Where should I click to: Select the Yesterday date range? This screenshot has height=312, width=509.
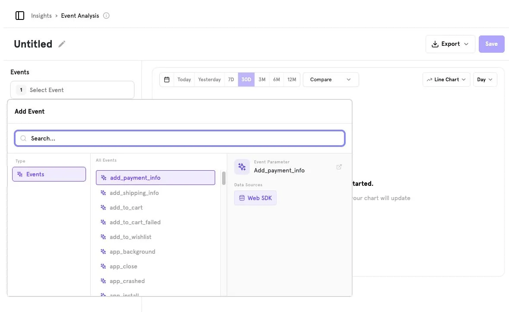[x=210, y=80]
